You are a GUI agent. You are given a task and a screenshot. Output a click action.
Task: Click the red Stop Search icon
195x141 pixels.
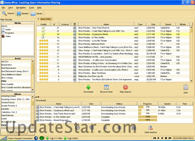(x=125, y=87)
